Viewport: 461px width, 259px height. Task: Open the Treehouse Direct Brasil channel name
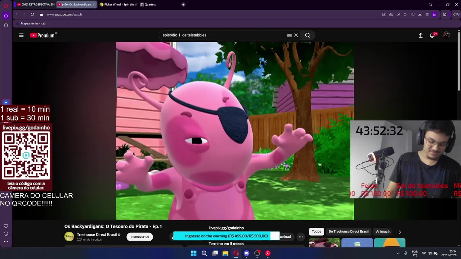pos(97,235)
